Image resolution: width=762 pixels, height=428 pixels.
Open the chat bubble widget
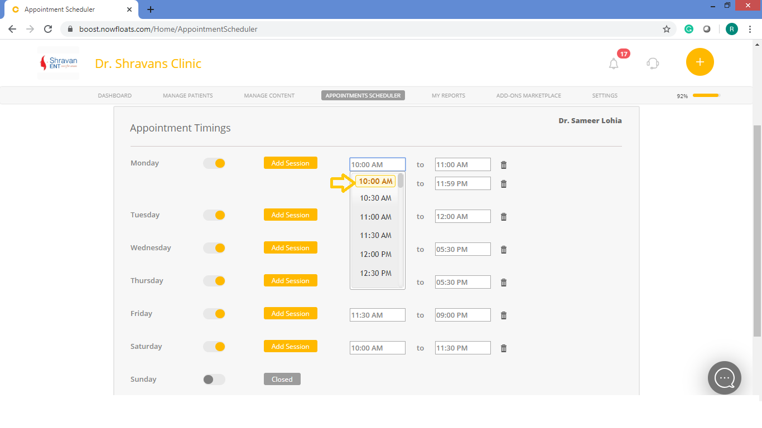click(725, 378)
